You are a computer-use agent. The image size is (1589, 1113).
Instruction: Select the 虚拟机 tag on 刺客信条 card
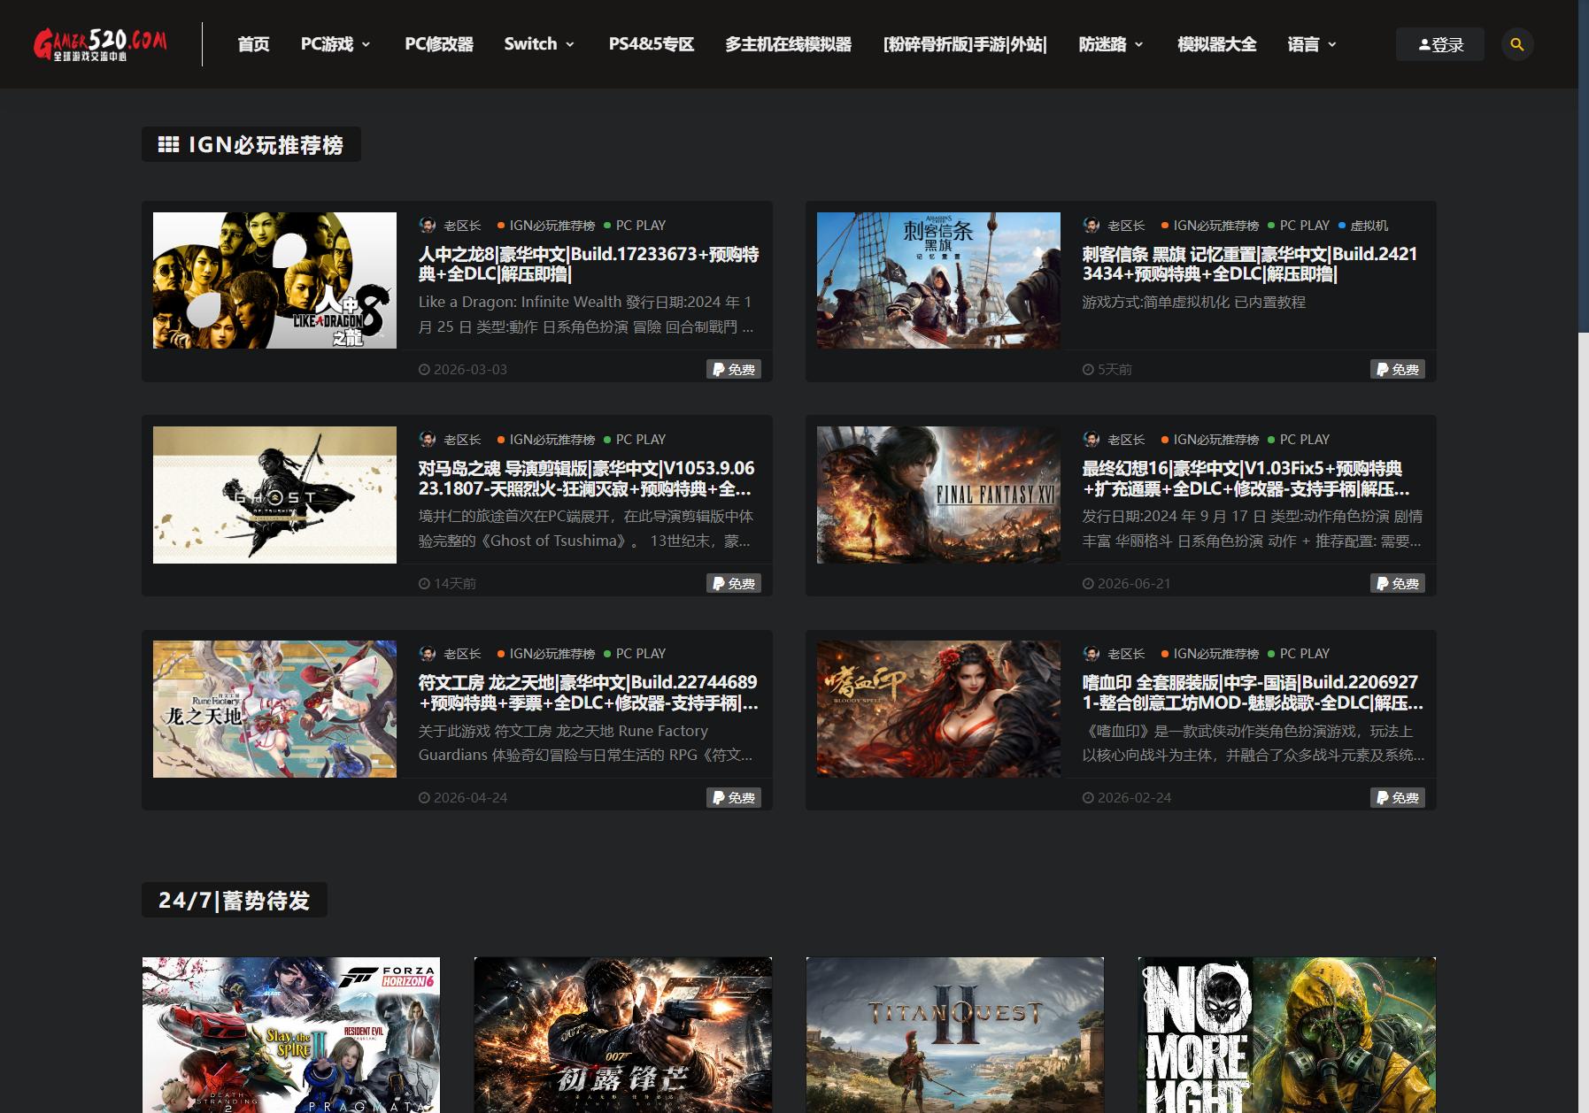pyautogui.click(x=1369, y=226)
